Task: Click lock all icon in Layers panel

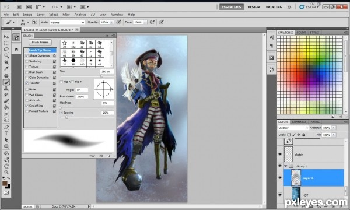Action: click(x=303, y=135)
